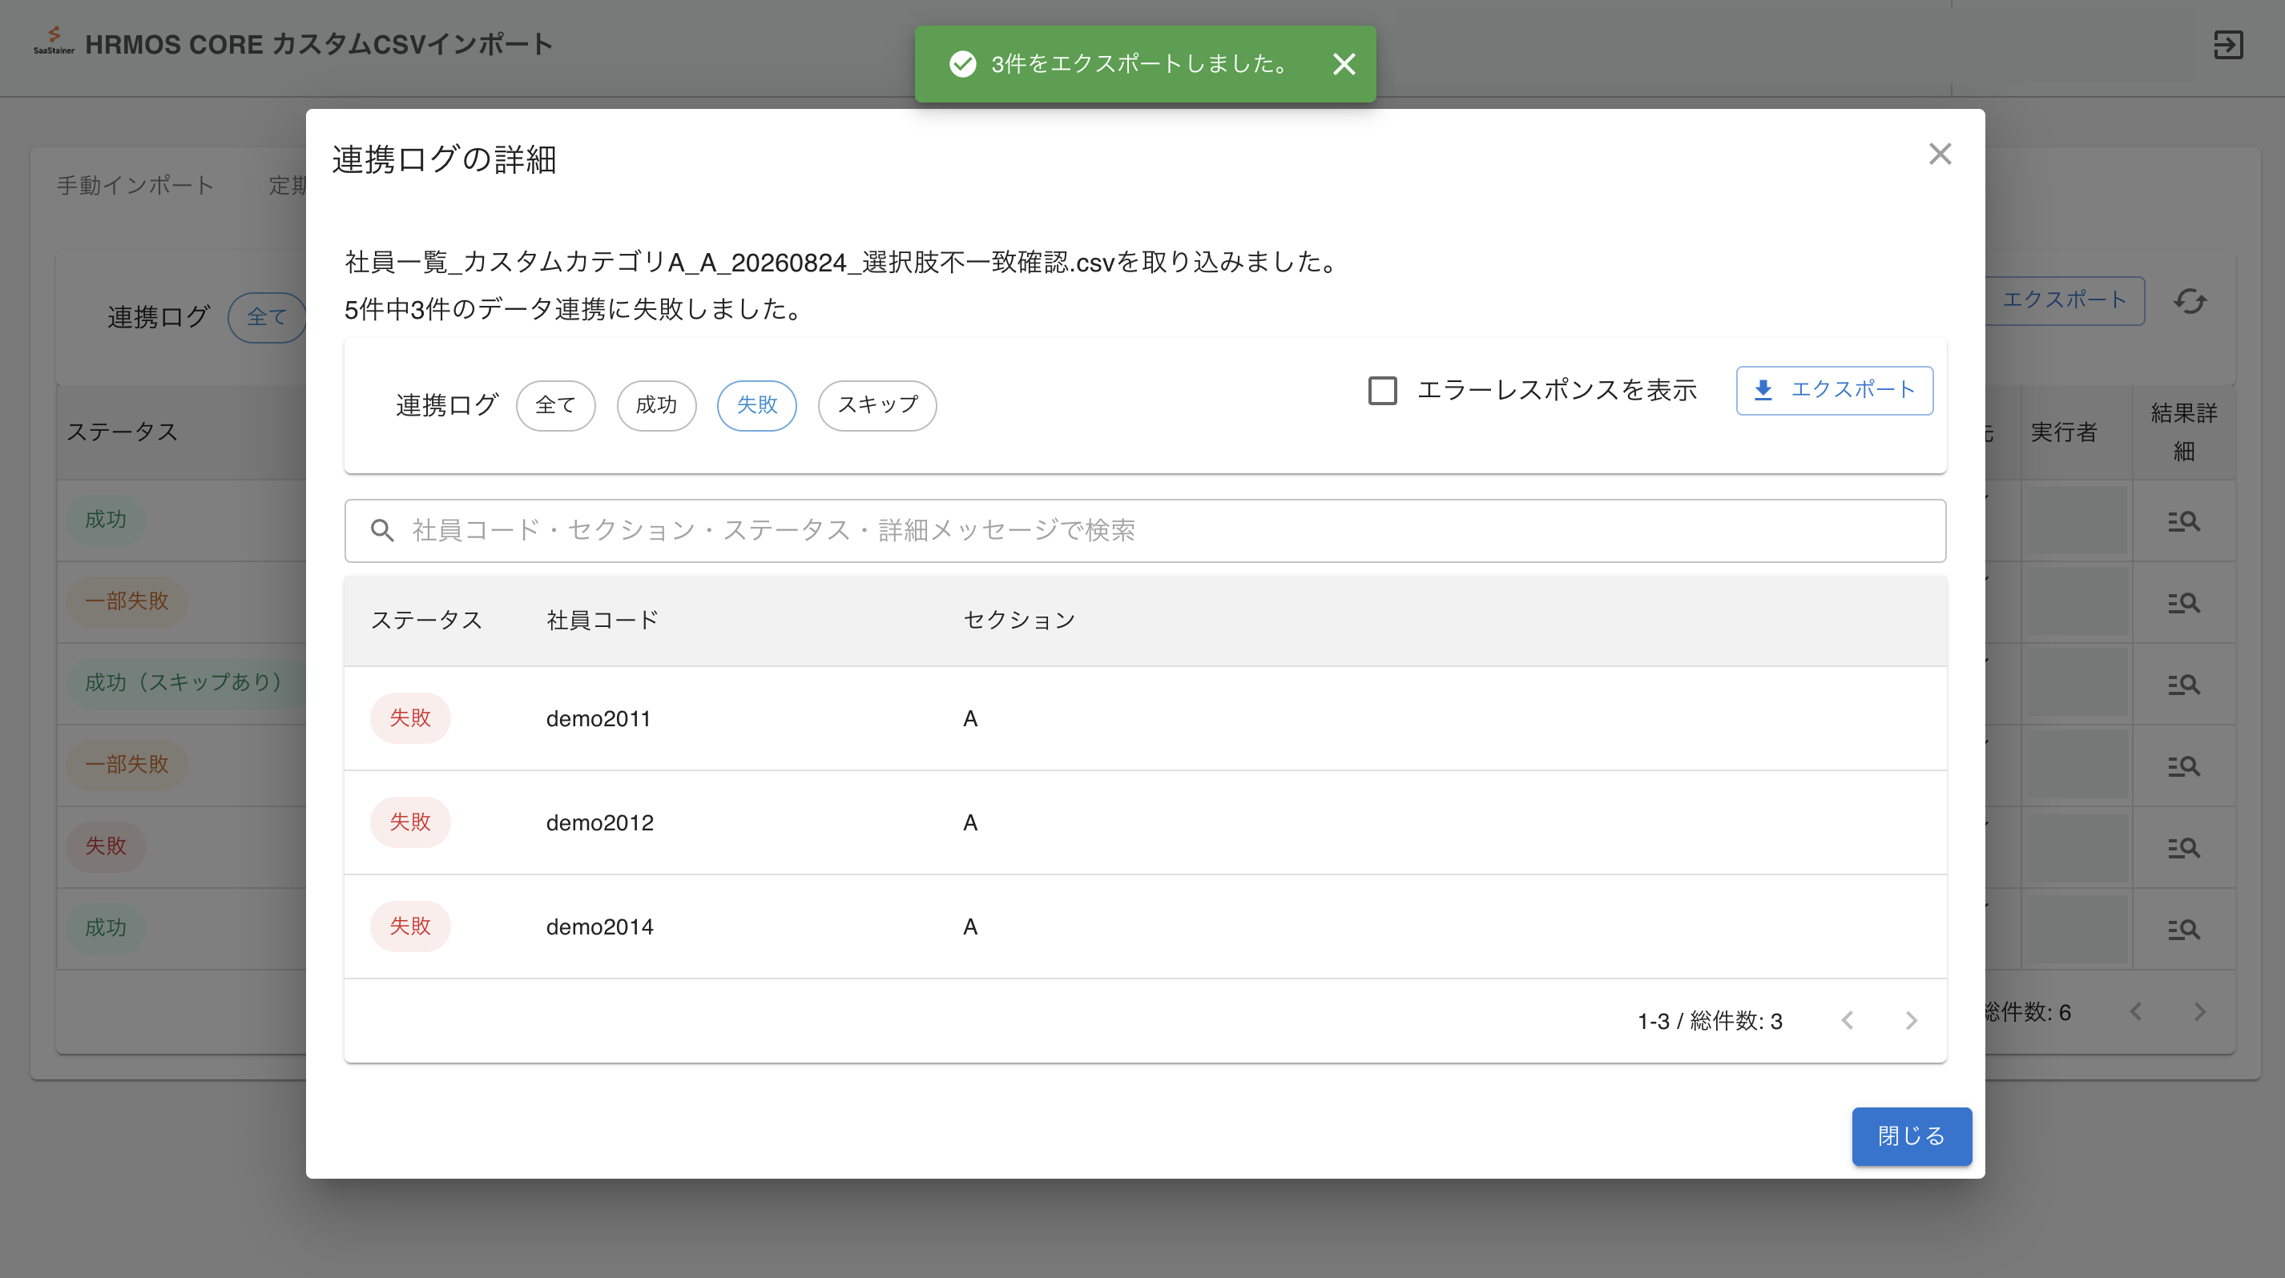Click the demo2012 failed row
This screenshot has width=2285, height=1278.
[1145, 822]
